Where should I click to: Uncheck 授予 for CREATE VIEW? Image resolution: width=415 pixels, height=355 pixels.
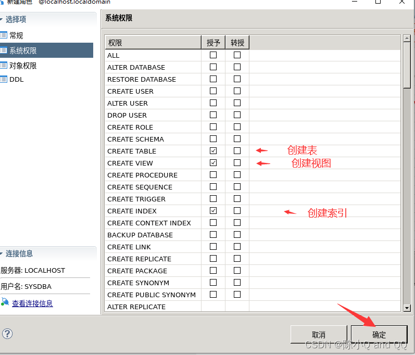213,163
